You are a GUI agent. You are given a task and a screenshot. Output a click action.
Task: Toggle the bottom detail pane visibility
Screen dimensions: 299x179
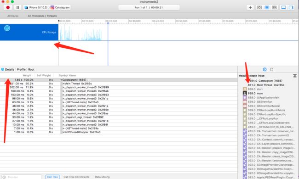click(283, 7)
